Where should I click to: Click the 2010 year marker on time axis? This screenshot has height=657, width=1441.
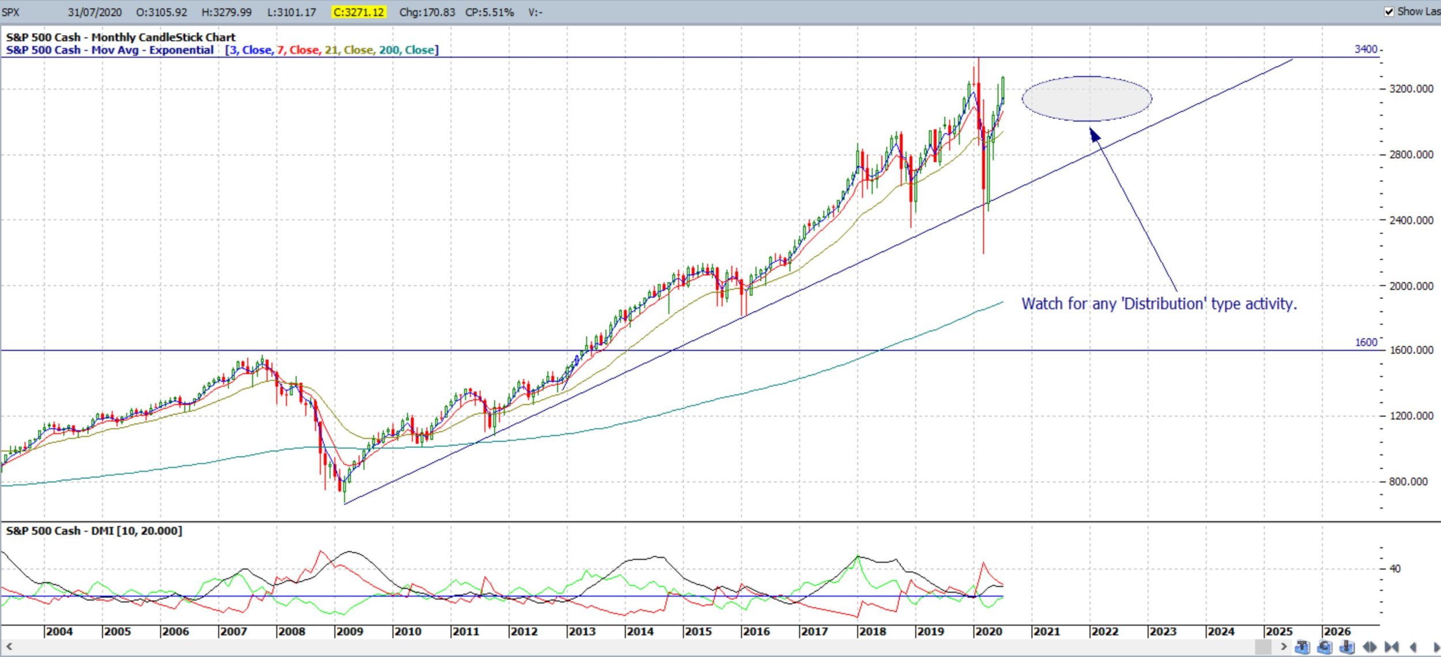(x=408, y=632)
